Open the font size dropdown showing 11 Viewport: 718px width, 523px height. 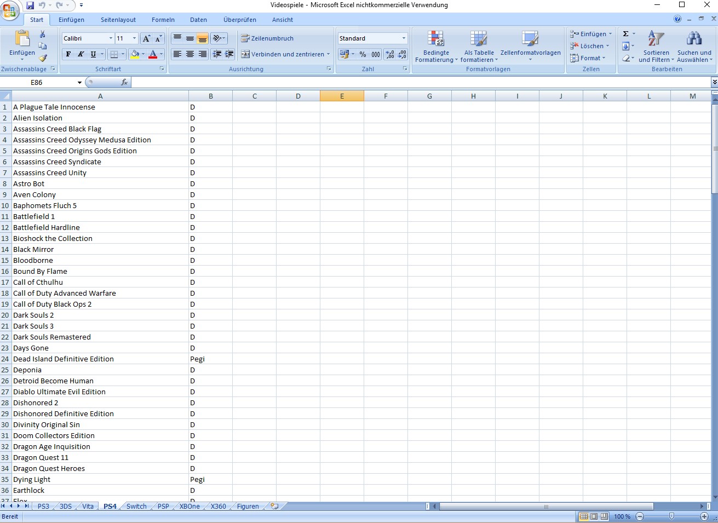click(x=134, y=38)
